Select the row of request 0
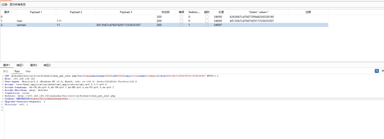384x139 pixels. pyautogui.click(x=164, y=17)
